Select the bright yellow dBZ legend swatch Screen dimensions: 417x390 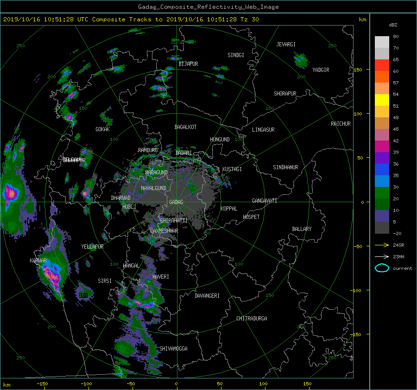click(382, 100)
